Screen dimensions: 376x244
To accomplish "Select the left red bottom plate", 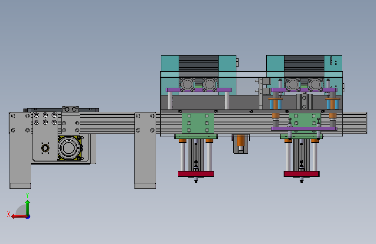I will point(196,174).
